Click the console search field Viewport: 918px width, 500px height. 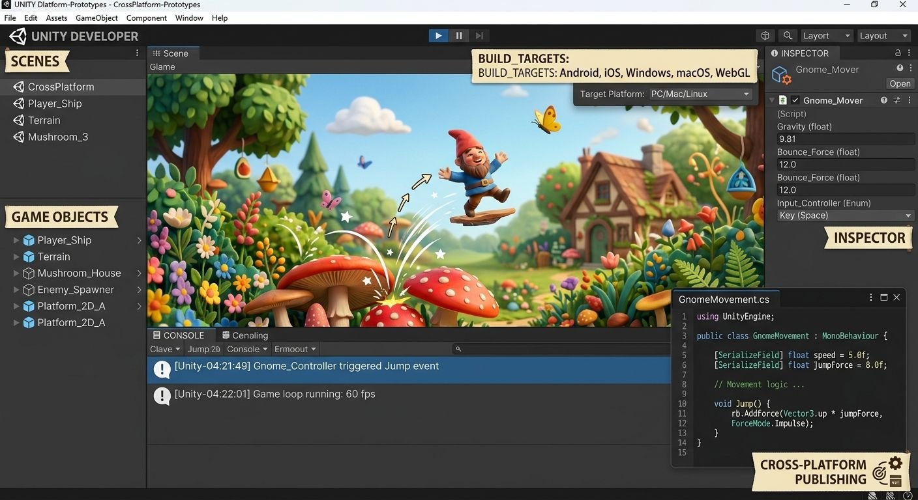tap(563, 349)
